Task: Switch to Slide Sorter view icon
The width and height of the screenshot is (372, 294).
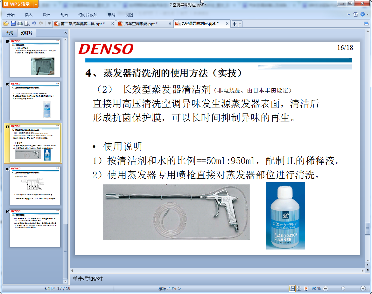Action: tap(299, 288)
